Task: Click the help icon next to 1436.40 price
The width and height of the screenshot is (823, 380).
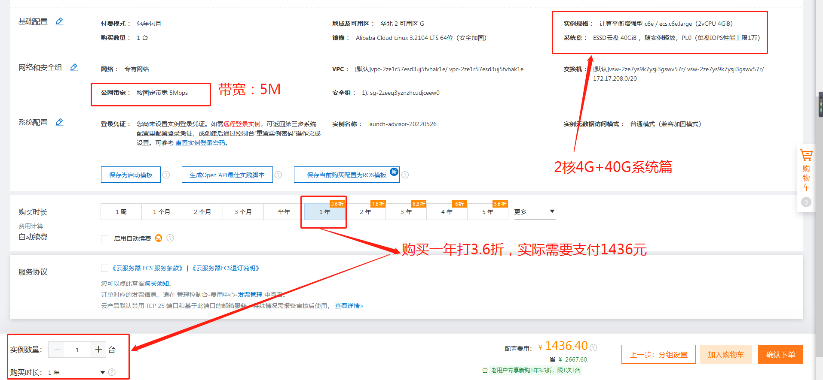Action: point(594,347)
